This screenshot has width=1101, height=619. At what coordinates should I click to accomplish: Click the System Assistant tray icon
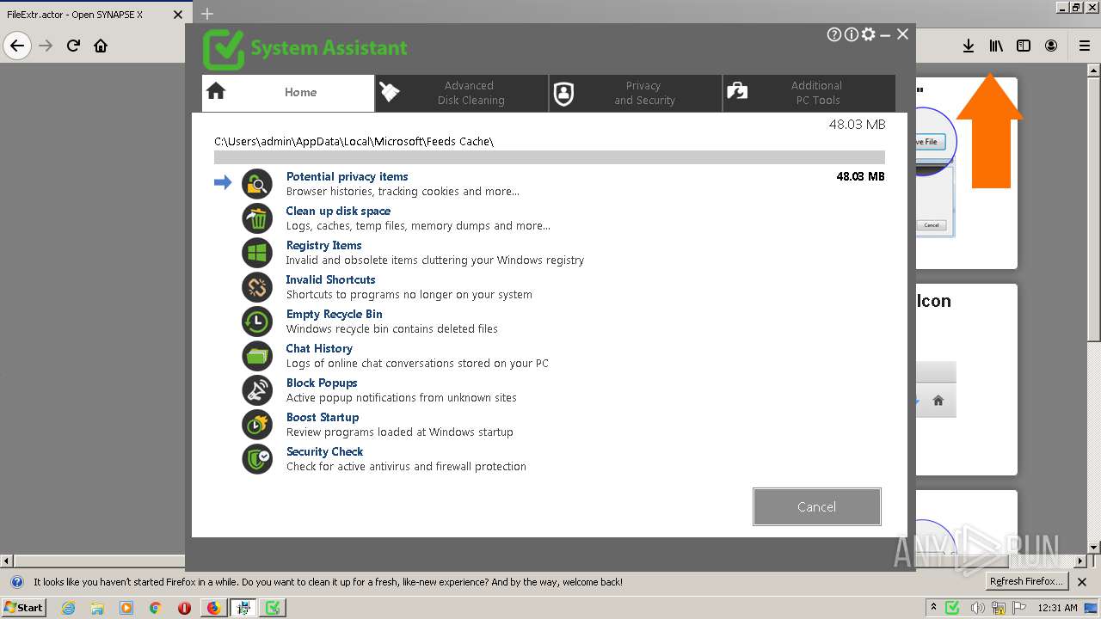coord(952,608)
